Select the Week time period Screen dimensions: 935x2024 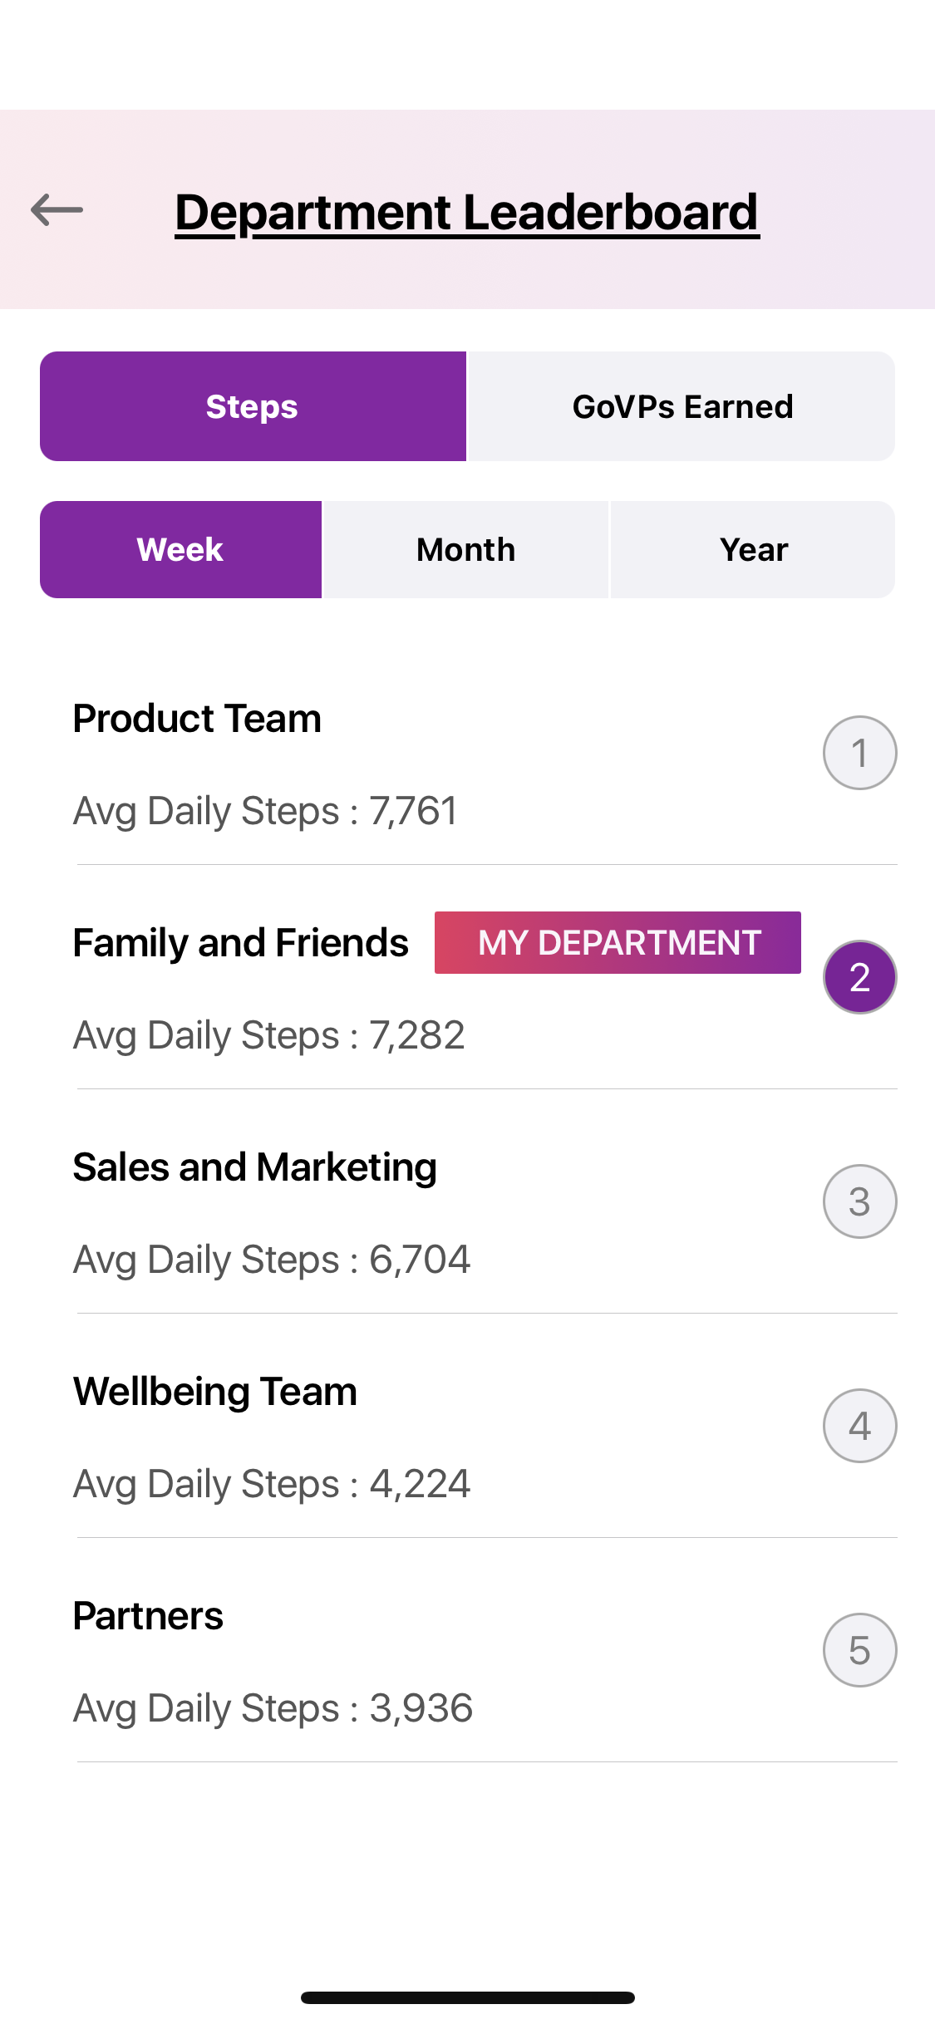coord(181,549)
